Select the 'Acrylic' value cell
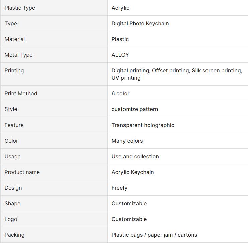The height and width of the screenshot is (243, 248). tap(120, 8)
